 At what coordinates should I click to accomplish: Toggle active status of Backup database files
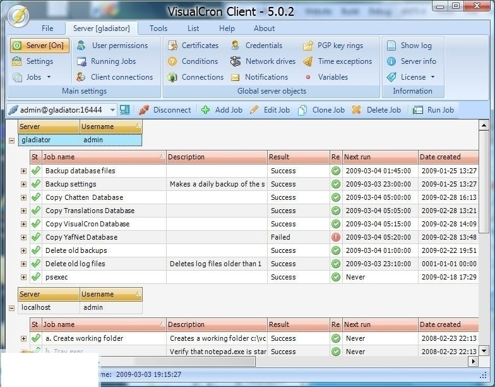[x=36, y=171]
